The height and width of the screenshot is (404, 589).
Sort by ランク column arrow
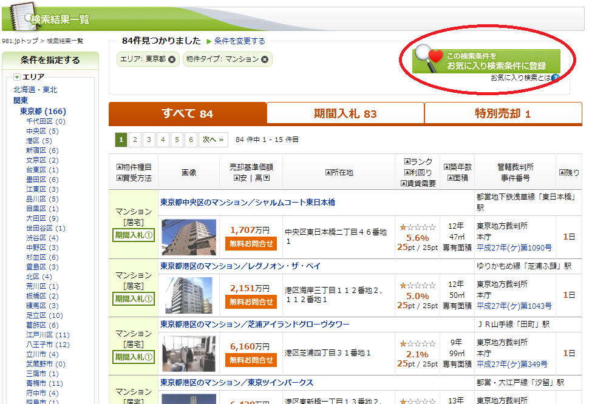tap(407, 162)
